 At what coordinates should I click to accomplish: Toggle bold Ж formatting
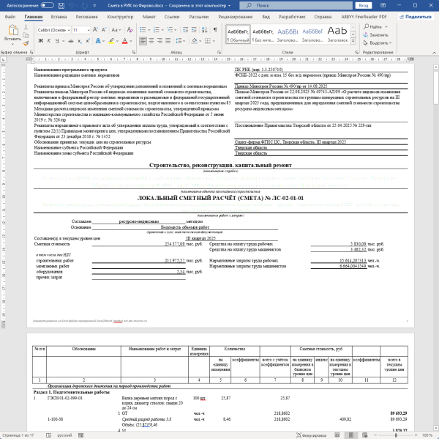[x=40, y=41]
